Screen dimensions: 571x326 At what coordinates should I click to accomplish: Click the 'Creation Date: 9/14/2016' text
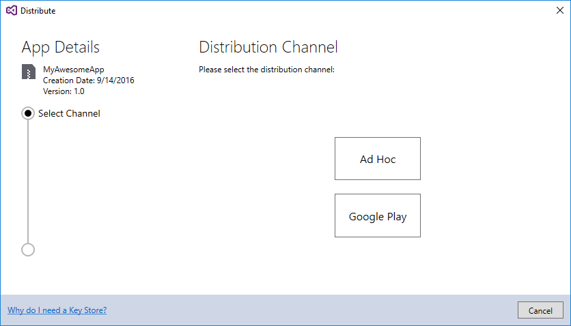tap(89, 80)
